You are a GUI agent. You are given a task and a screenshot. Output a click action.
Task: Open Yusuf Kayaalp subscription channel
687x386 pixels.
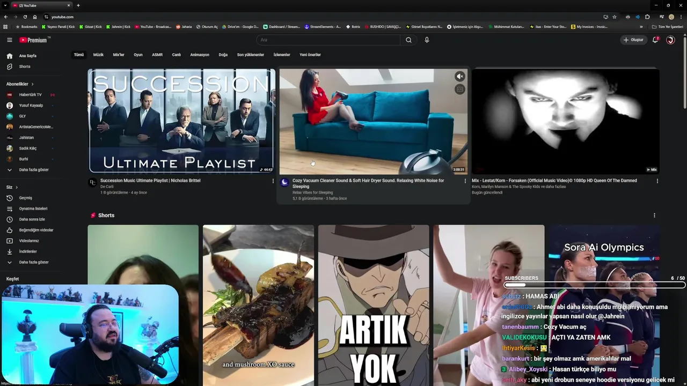(x=30, y=106)
